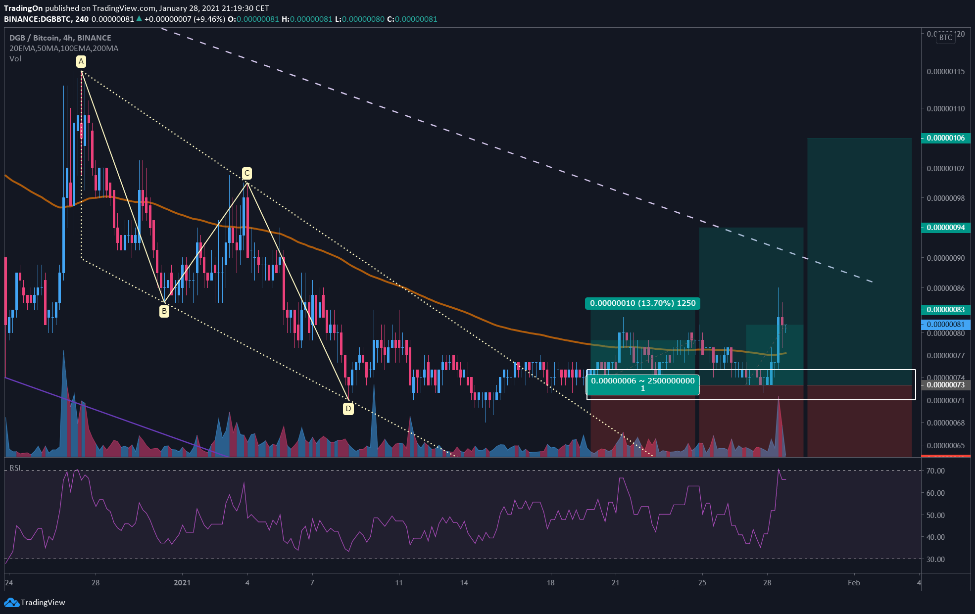Click the 0.00000098 price axis label

click(946, 198)
